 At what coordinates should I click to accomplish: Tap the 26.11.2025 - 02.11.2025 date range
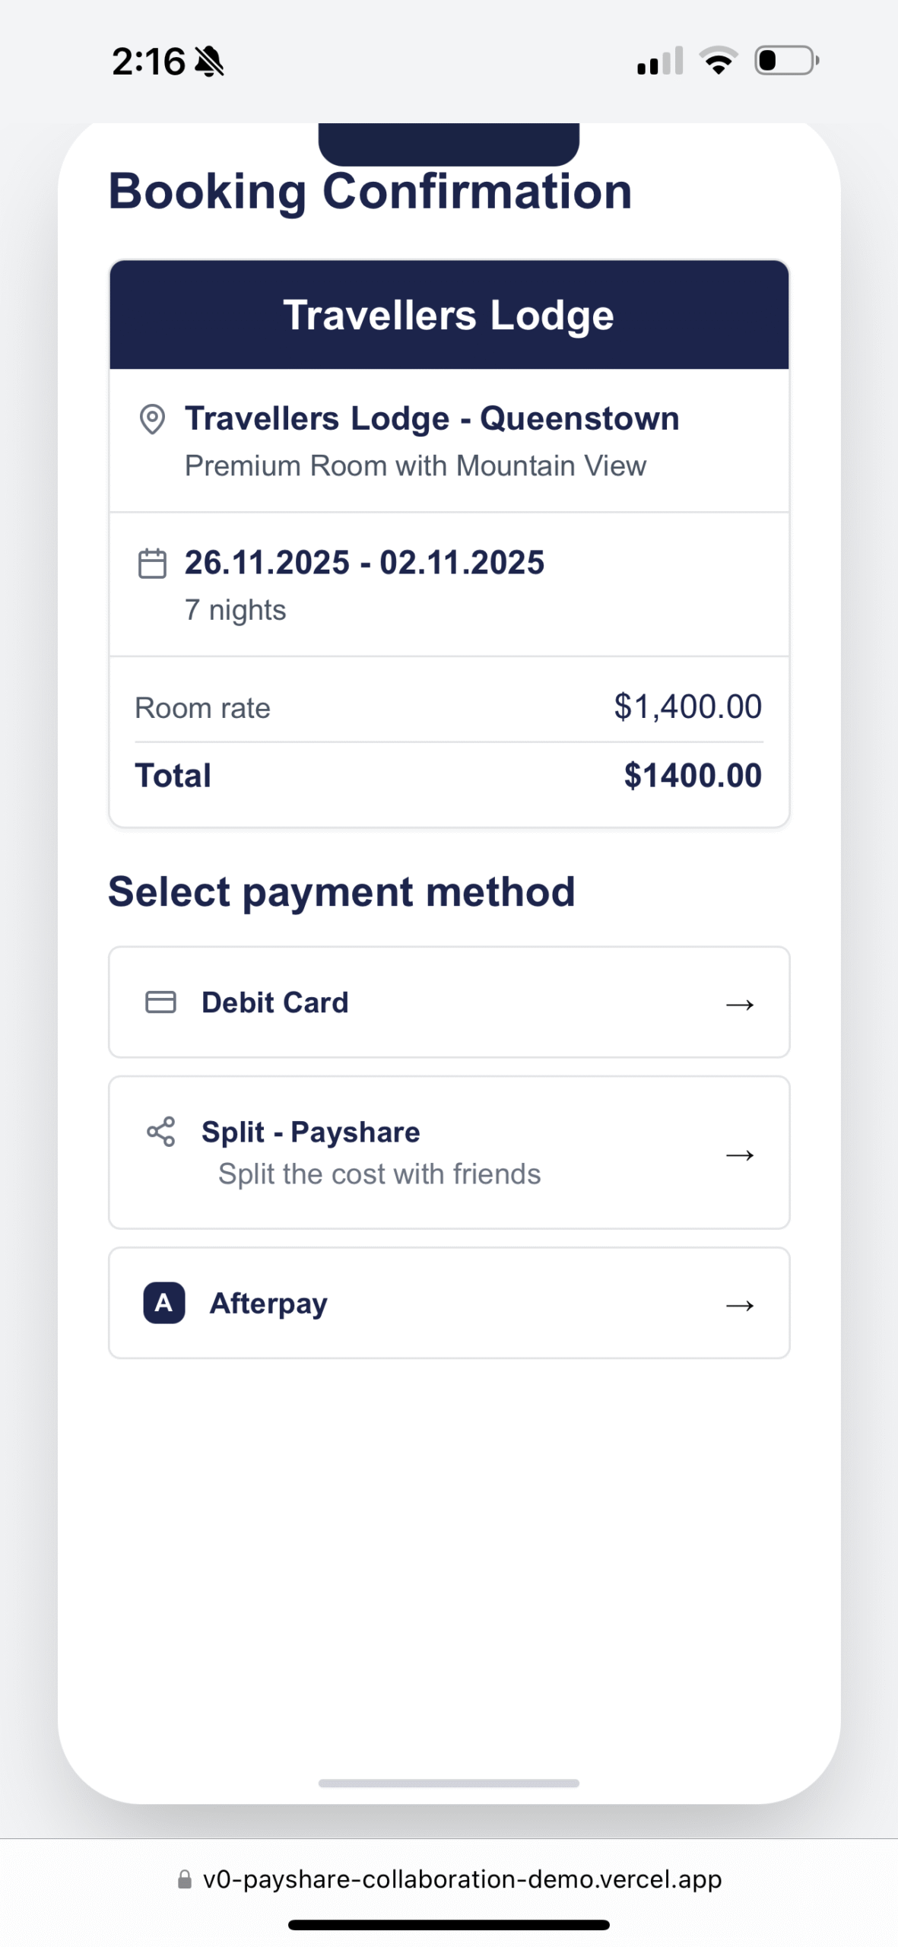tap(364, 563)
